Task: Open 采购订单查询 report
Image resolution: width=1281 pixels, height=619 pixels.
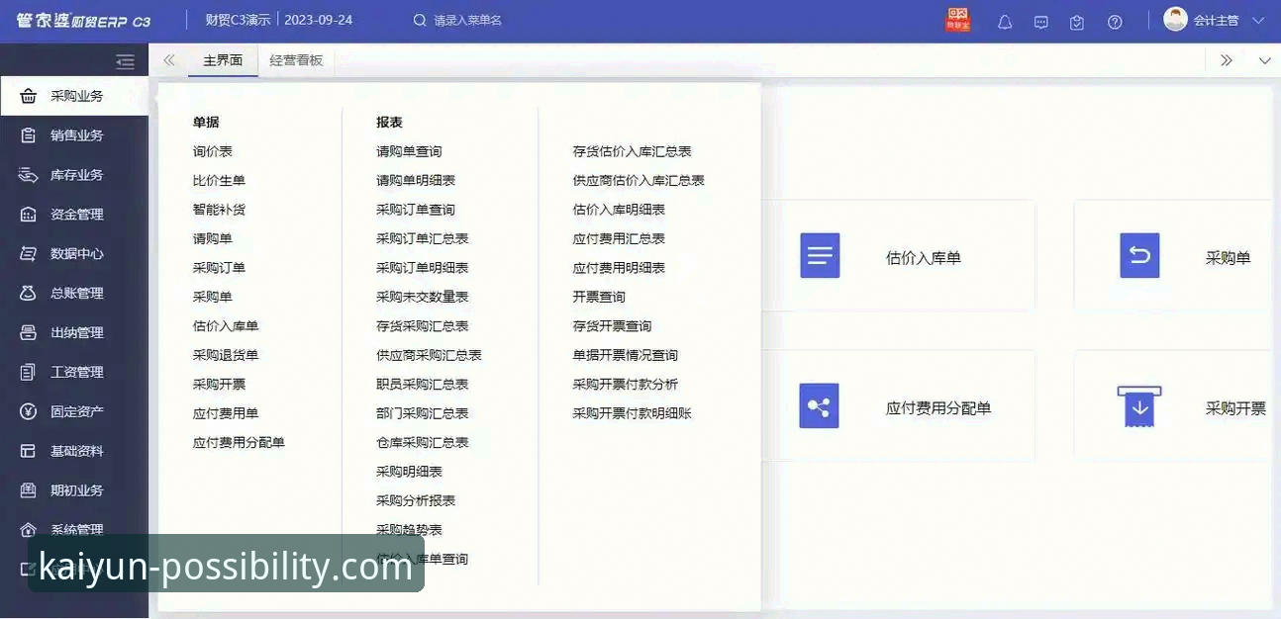Action: 416,210
